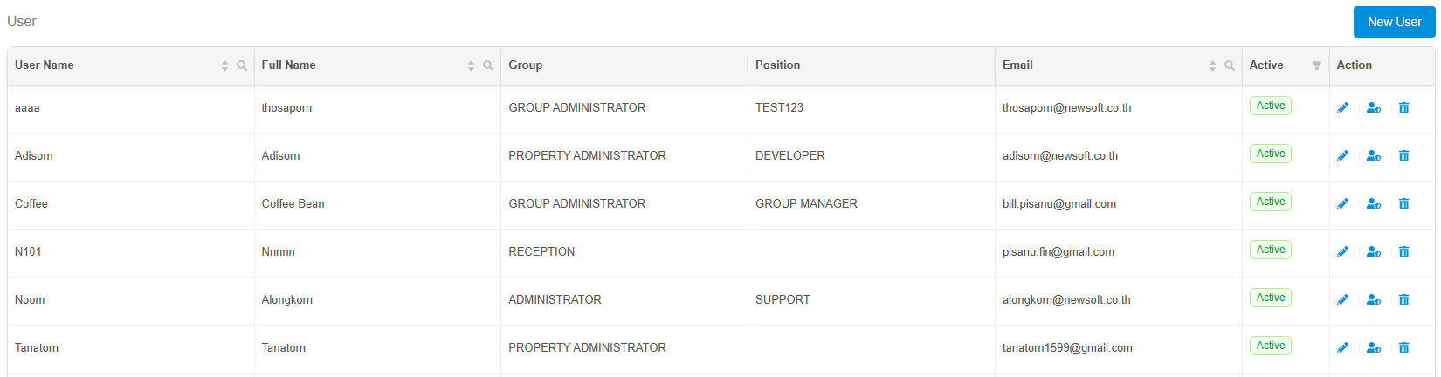Click the New User button
The height and width of the screenshot is (377, 1441).
pyautogui.click(x=1394, y=22)
